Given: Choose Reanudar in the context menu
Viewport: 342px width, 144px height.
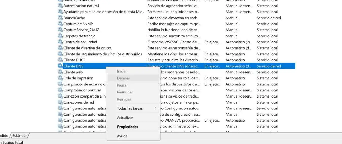Looking at the screenshot, I should (133, 92).
